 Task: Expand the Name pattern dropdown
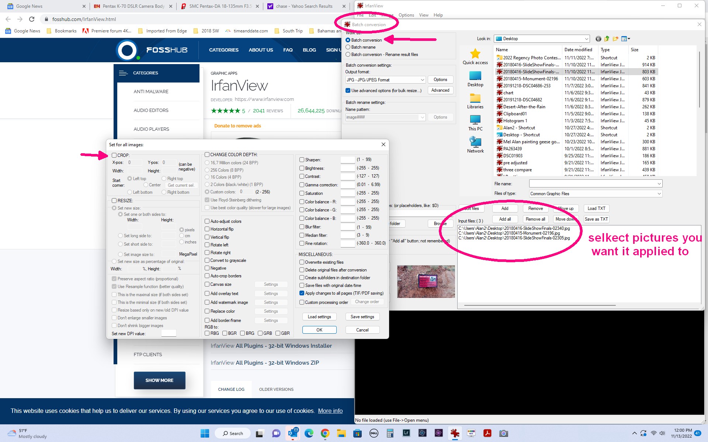422,117
